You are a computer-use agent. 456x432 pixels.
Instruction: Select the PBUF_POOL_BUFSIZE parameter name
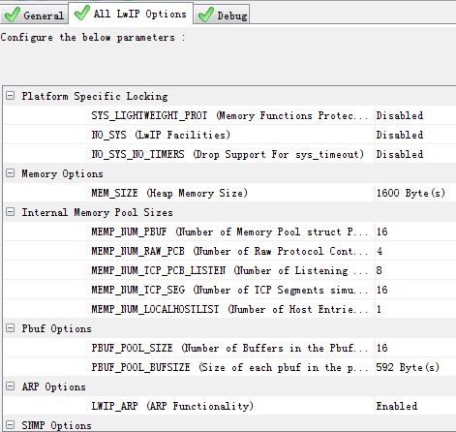point(229,367)
